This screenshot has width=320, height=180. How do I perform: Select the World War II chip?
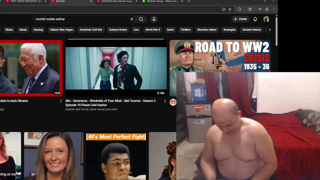point(153,30)
